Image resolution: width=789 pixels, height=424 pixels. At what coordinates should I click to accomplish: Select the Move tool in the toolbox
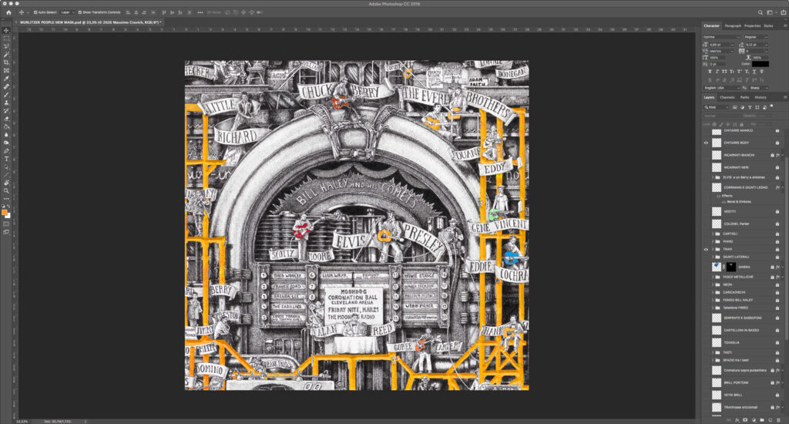6,30
